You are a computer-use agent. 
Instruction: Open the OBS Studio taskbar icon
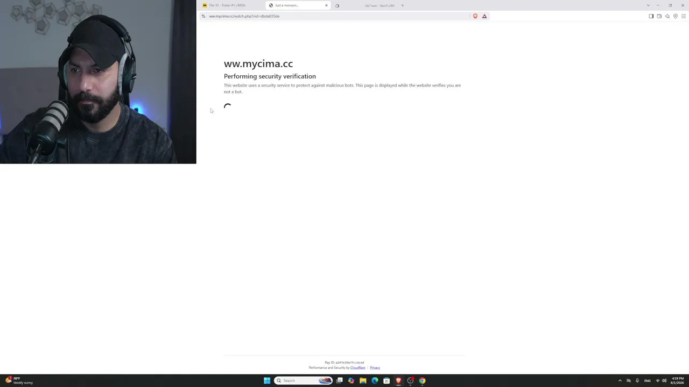[410, 381]
